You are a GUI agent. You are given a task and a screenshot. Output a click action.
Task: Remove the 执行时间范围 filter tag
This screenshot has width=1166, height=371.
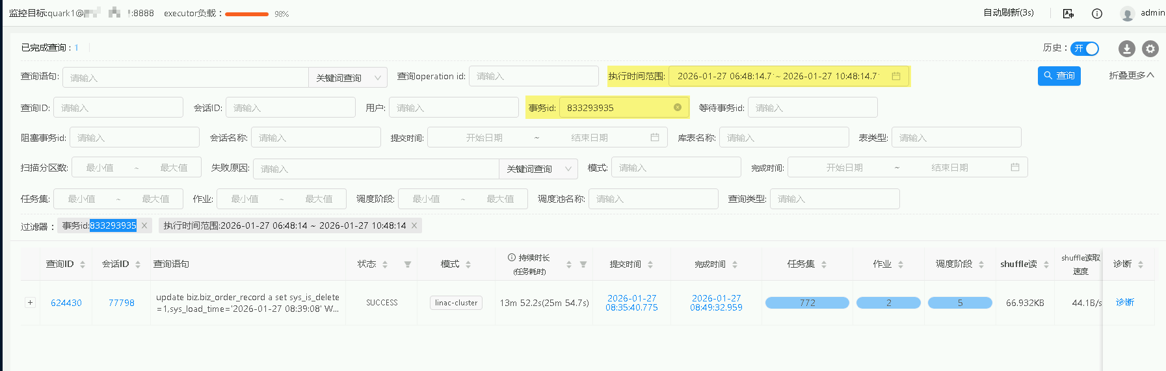(x=414, y=225)
